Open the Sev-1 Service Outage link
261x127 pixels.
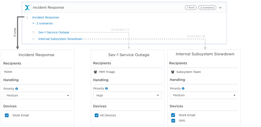point(54,32)
